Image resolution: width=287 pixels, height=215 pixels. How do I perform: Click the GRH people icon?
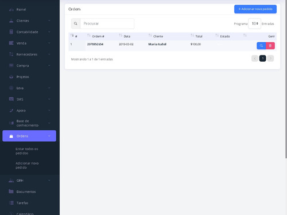click(11, 181)
